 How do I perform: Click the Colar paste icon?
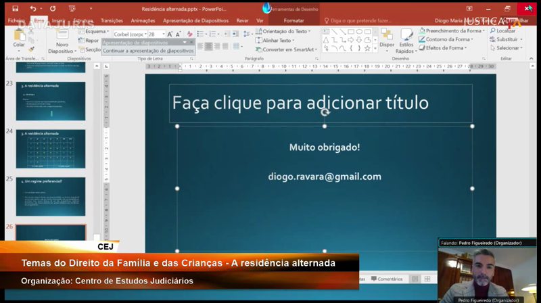[19, 37]
